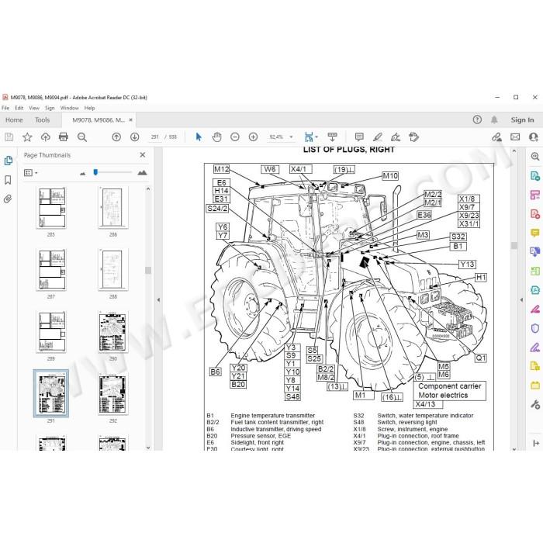Select page 285 thumbnail

52,208
